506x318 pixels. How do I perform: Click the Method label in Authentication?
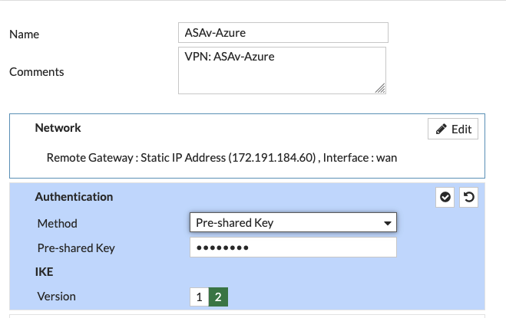coord(58,224)
